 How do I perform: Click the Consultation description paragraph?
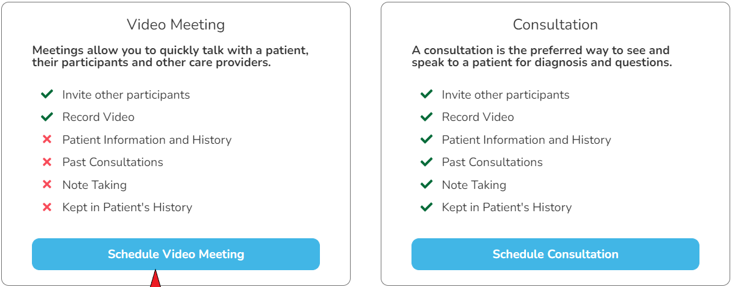click(x=542, y=56)
